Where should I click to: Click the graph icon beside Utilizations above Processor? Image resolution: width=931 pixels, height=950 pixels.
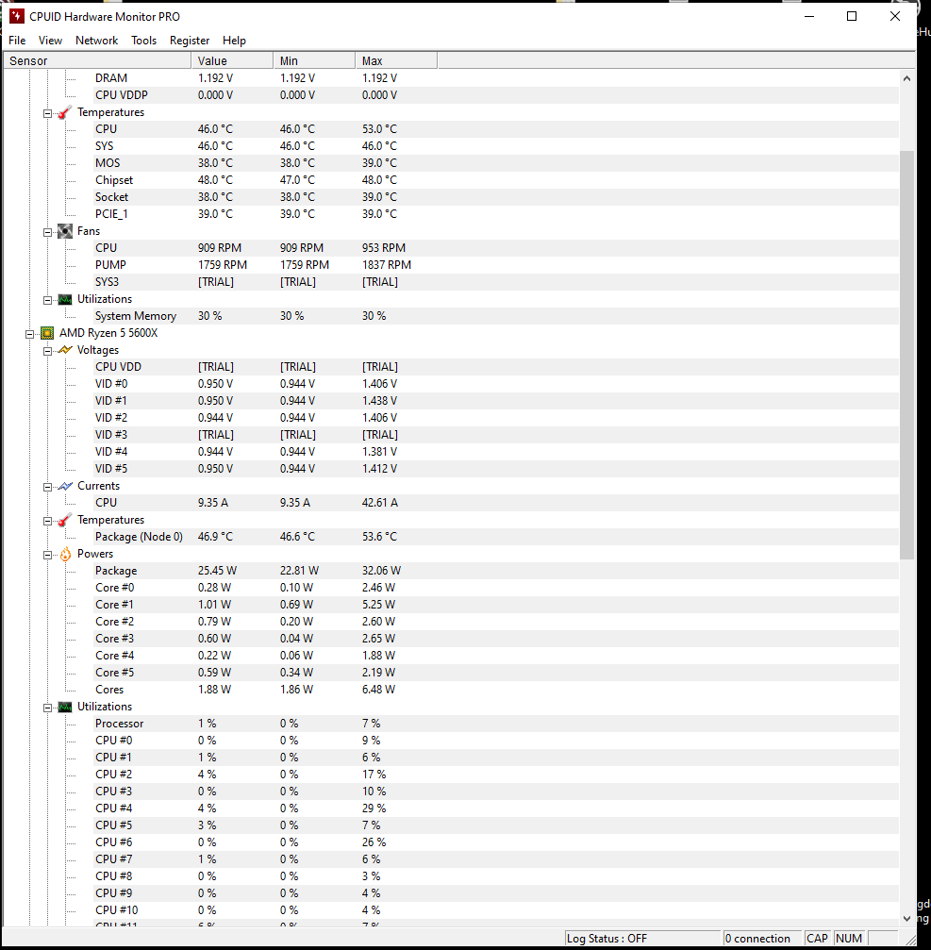65,707
